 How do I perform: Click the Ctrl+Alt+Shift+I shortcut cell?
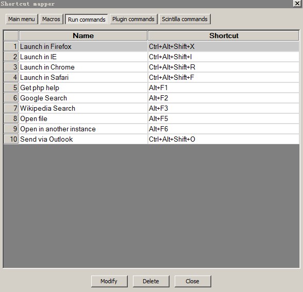click(x=224, y=57)
